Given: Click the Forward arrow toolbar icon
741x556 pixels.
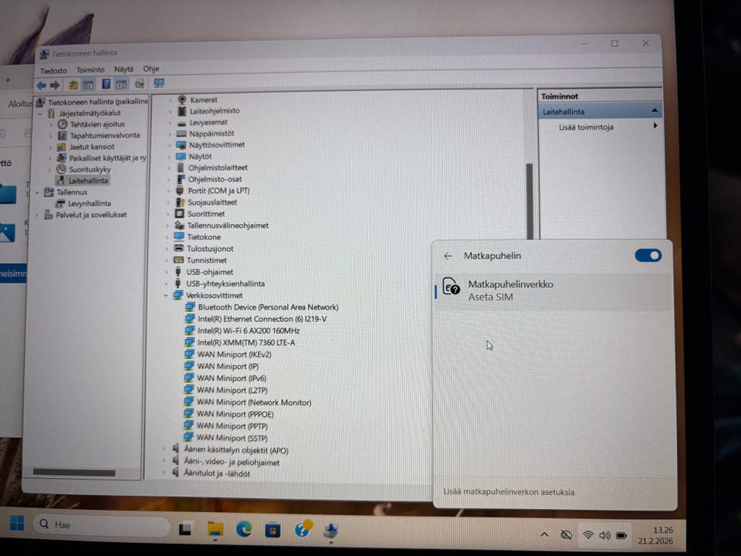Looking at the screenshot, I should coord(55,86).
